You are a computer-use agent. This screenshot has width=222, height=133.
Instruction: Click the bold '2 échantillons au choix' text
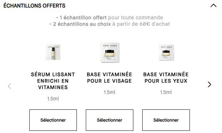[x=82, y=24]
